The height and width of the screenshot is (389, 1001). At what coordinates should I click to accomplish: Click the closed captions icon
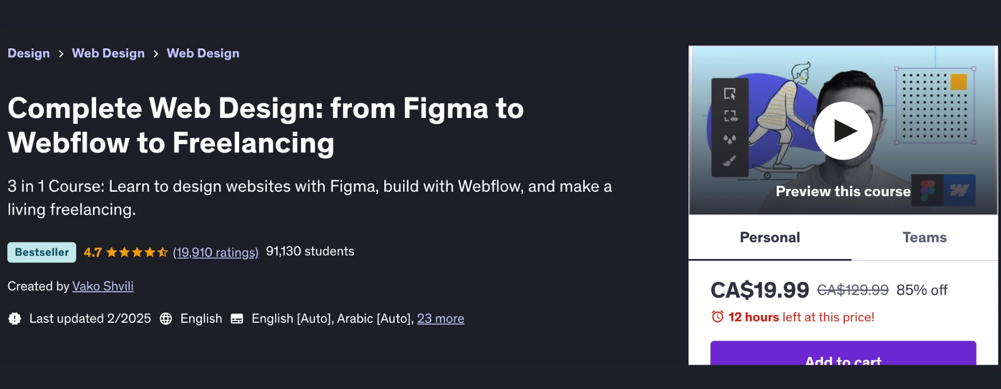pyautogui.click(x=237, y=319)
